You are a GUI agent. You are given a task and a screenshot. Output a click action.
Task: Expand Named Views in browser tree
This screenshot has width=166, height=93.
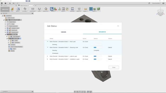[x=5, y=22]
